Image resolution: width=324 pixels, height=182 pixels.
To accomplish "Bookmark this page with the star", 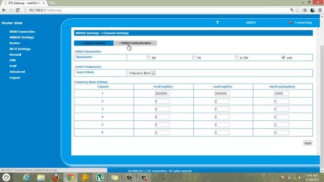I will [297, 10].
